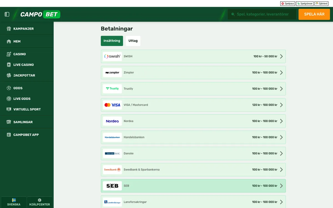Click the Zimpler logo
This screenshot has height=208, width=333.
[112, 72]
